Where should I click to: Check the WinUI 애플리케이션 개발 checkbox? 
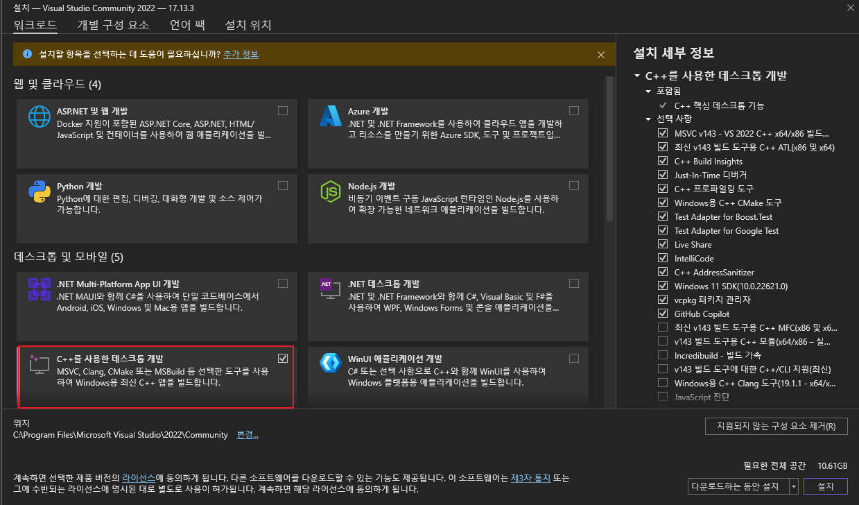[x=574, y=358]
